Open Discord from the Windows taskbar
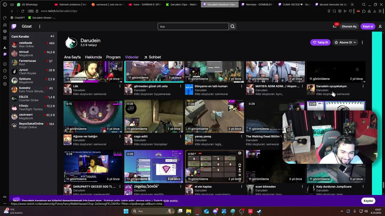The height and width of the screenshot is (216, 385). (215, 211)
